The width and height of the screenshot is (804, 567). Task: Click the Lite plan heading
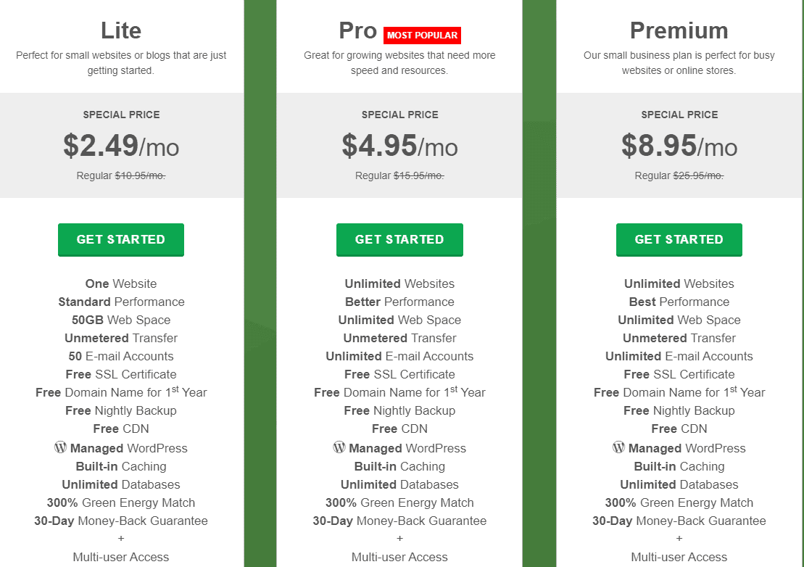(121, 30)
